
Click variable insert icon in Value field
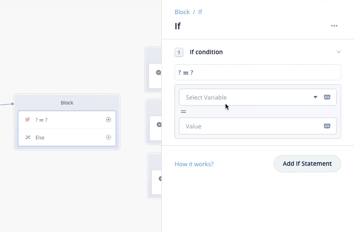click(327, 126)
